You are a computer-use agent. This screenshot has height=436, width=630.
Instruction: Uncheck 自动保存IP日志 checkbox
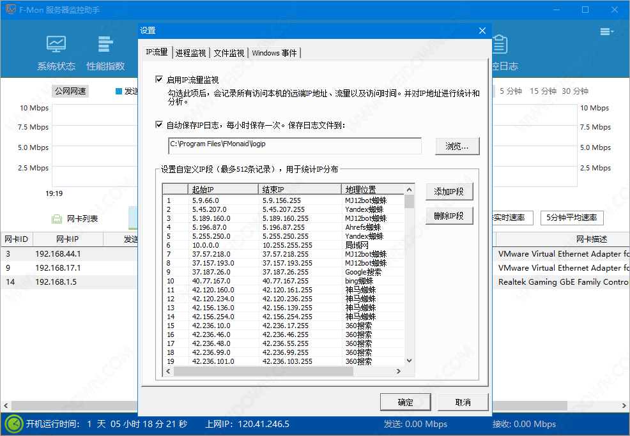coord(159,125)
